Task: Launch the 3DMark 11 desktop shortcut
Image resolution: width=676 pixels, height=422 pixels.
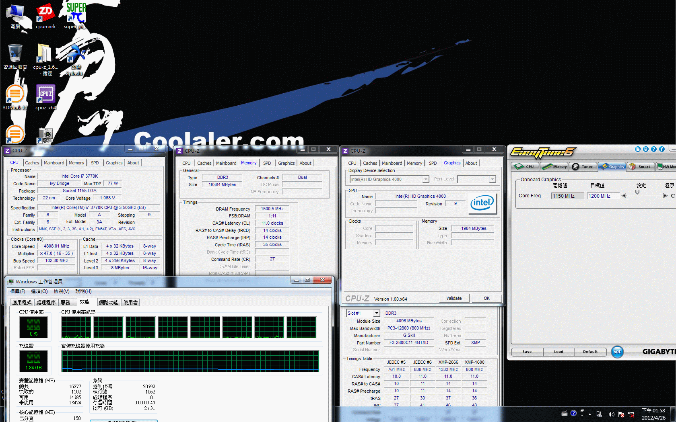Action: click(x=15, y=97)
